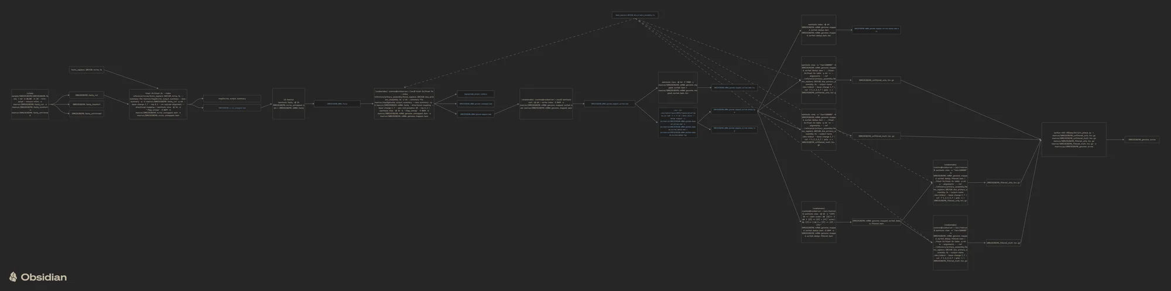Select the Homo_sapiens.GRCh38.ncrna.fa card
The image size is (1171, 291).
click(x=87, y=70)
